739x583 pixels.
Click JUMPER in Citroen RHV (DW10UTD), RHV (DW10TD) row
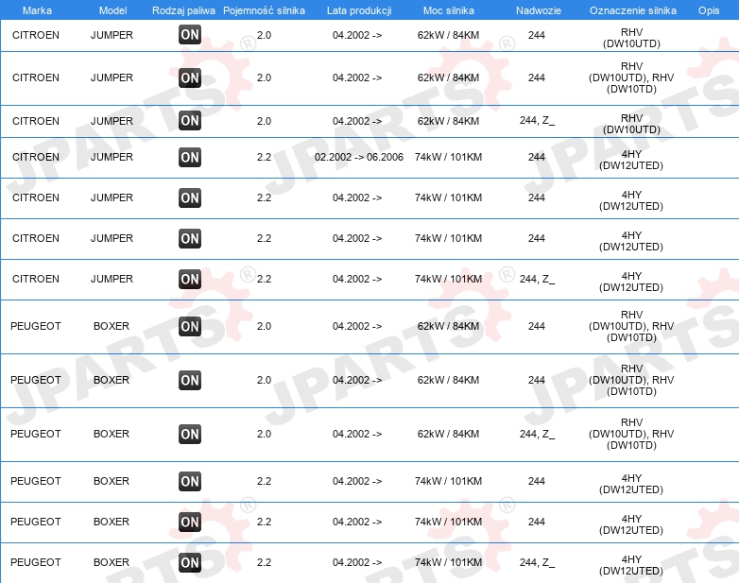point(112,77)
